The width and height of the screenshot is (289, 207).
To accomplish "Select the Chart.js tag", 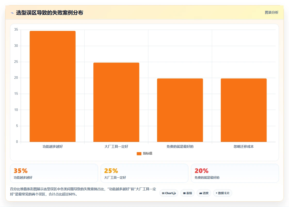I will tap(169, 193).
